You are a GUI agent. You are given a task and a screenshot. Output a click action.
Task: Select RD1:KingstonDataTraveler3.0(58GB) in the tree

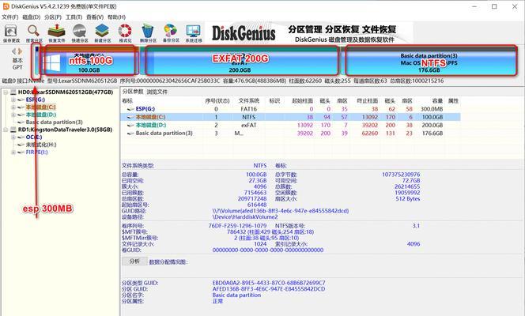pos(65,130)
